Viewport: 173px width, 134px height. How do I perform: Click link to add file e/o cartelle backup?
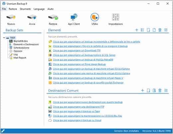(90, 46)
